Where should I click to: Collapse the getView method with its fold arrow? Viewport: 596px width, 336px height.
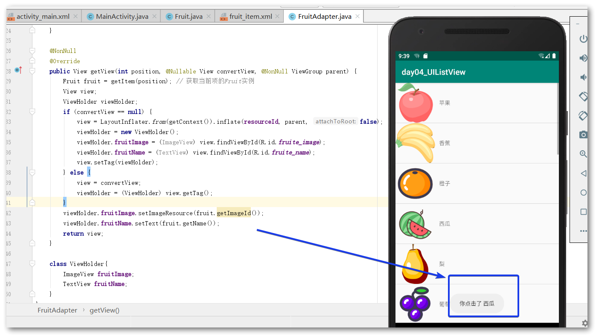click(32, 71)
